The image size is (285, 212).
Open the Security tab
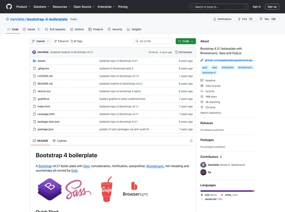pos(115,29)
